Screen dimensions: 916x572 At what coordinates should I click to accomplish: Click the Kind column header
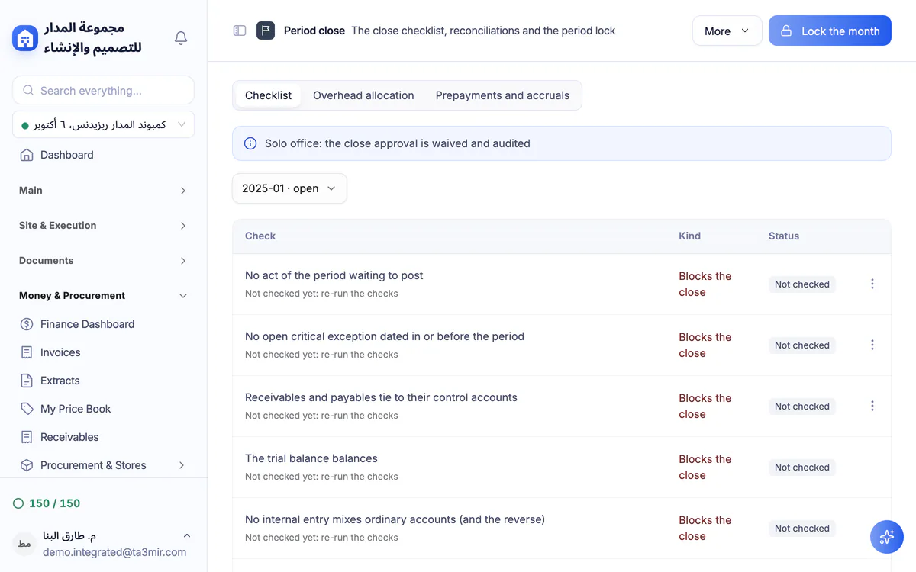pyautogui.click(x=689, y=236)
